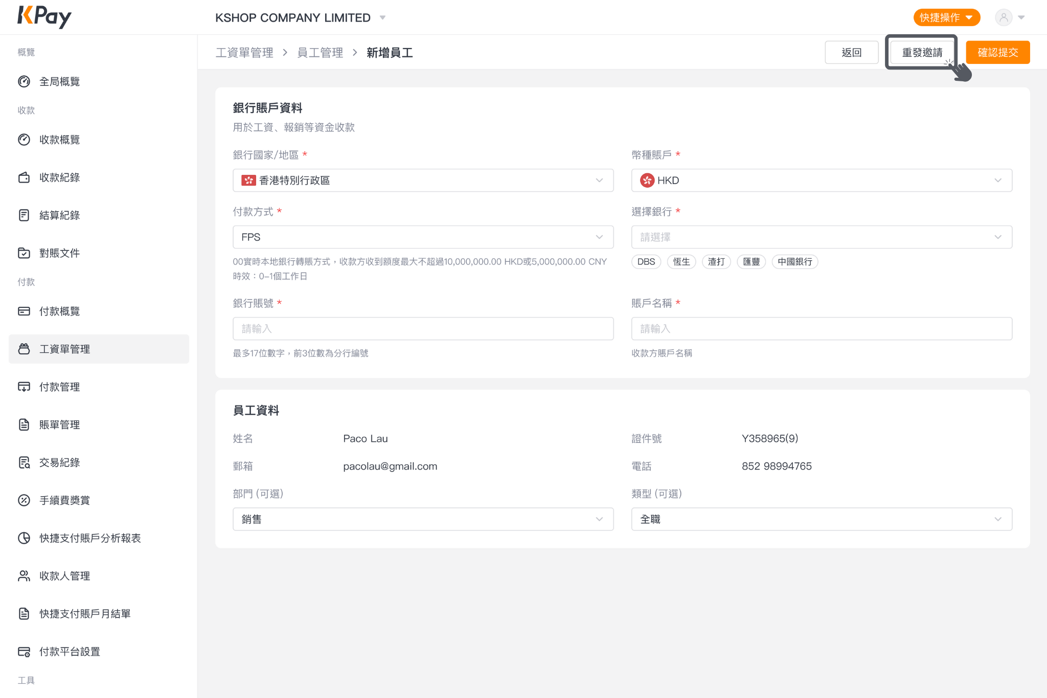Click the 快捷支付賬戶分析報表 pie chart icon

click(x=24, y=538)
